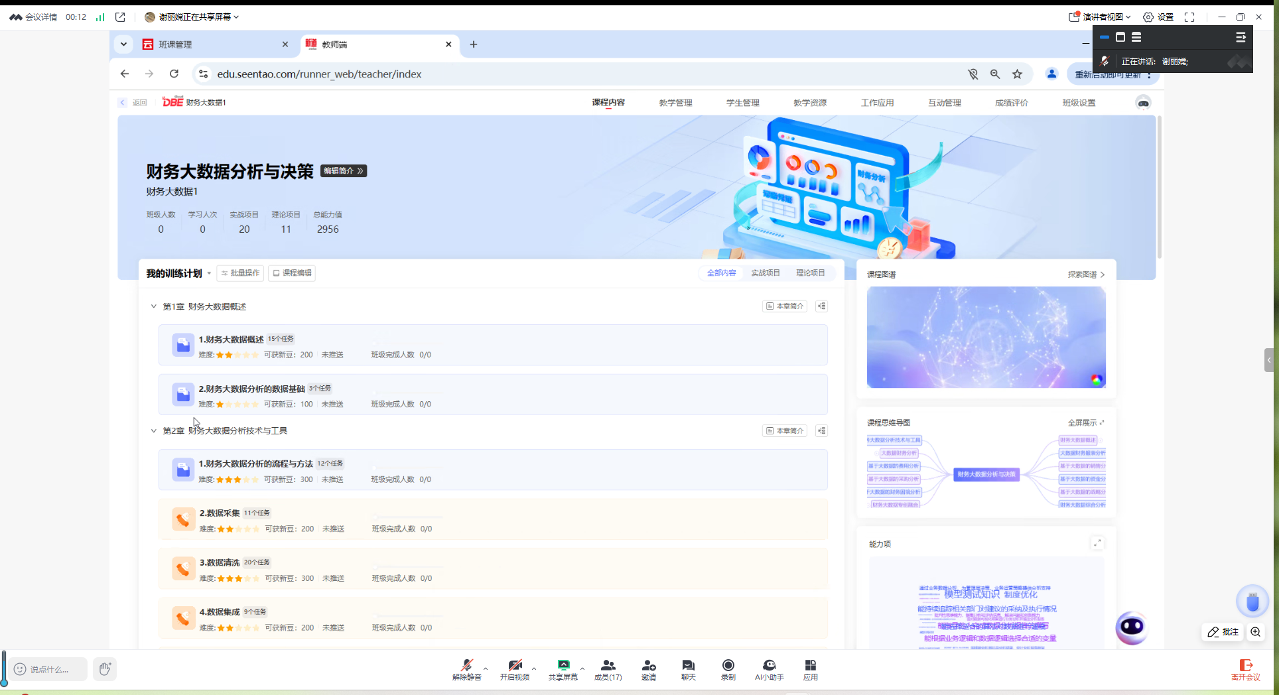The width and height of the screenshot is (1279, 695).
Task: Switch to 学生管理 navigation tab
Action: click(x=742, y=103)
